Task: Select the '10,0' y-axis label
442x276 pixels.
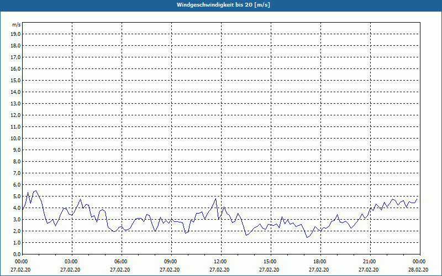Action: 16,139
